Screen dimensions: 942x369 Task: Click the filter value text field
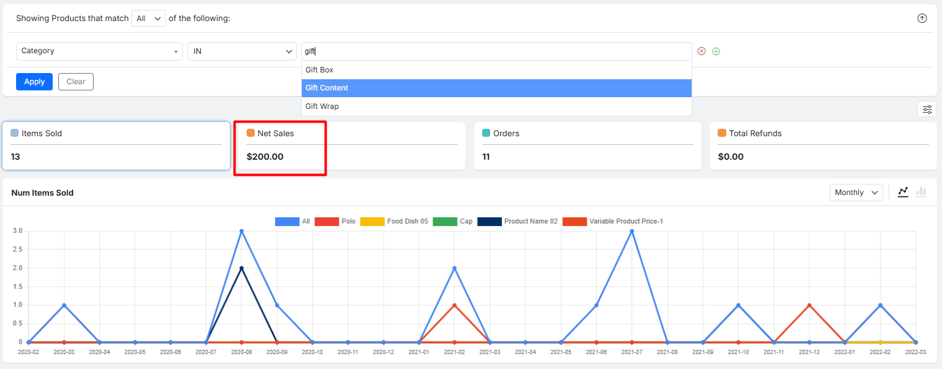click(x=496, y=51)
